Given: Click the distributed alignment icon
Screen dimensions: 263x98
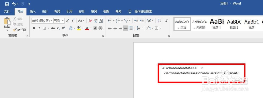Looking at the screenshot, I should coord(131,28).
